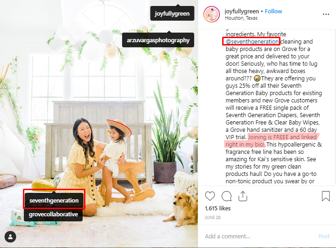The image size is (336, 248).
Task: Click the grovecollaborative photo tag
Action: coord(53,214)
